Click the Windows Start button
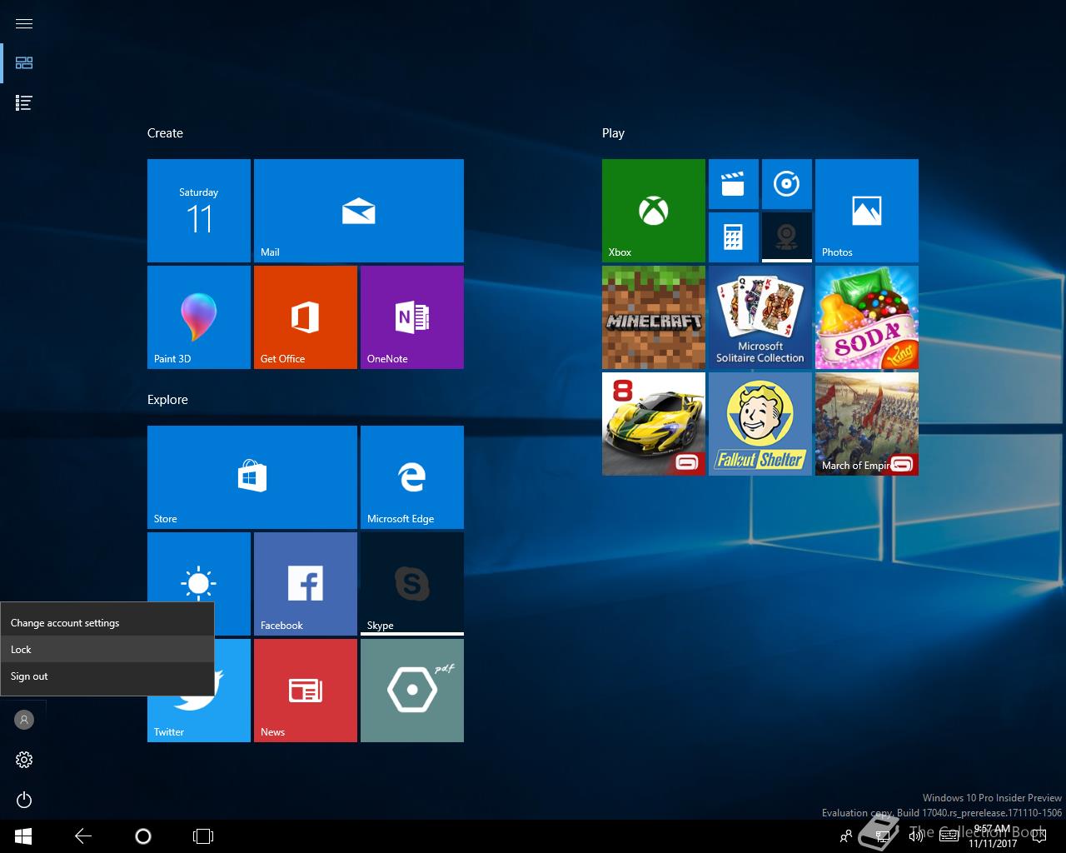 23,836
